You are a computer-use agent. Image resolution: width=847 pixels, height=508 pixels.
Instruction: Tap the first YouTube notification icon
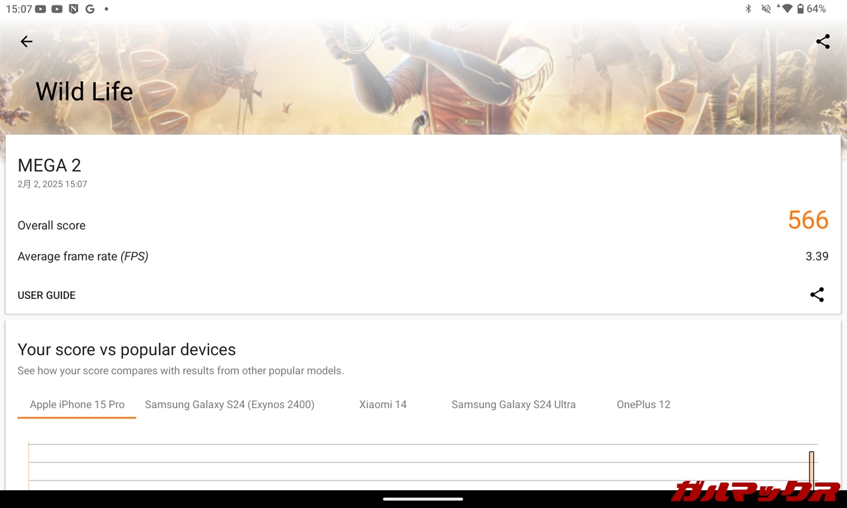click(x=41, y=9)
